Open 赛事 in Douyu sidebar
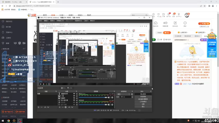Image resolution: width=219 pixels, height=123 pixels. pyautogui.click(x=7, y=43)
